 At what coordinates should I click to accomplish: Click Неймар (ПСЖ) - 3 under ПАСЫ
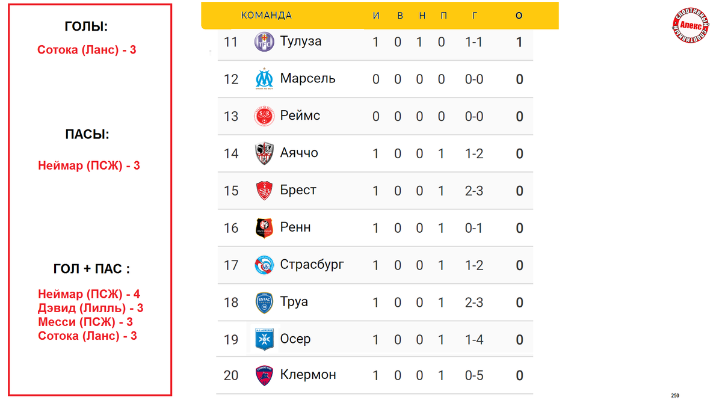point(89,165)
